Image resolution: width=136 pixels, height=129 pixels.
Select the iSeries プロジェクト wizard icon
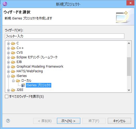pos(23,85)
